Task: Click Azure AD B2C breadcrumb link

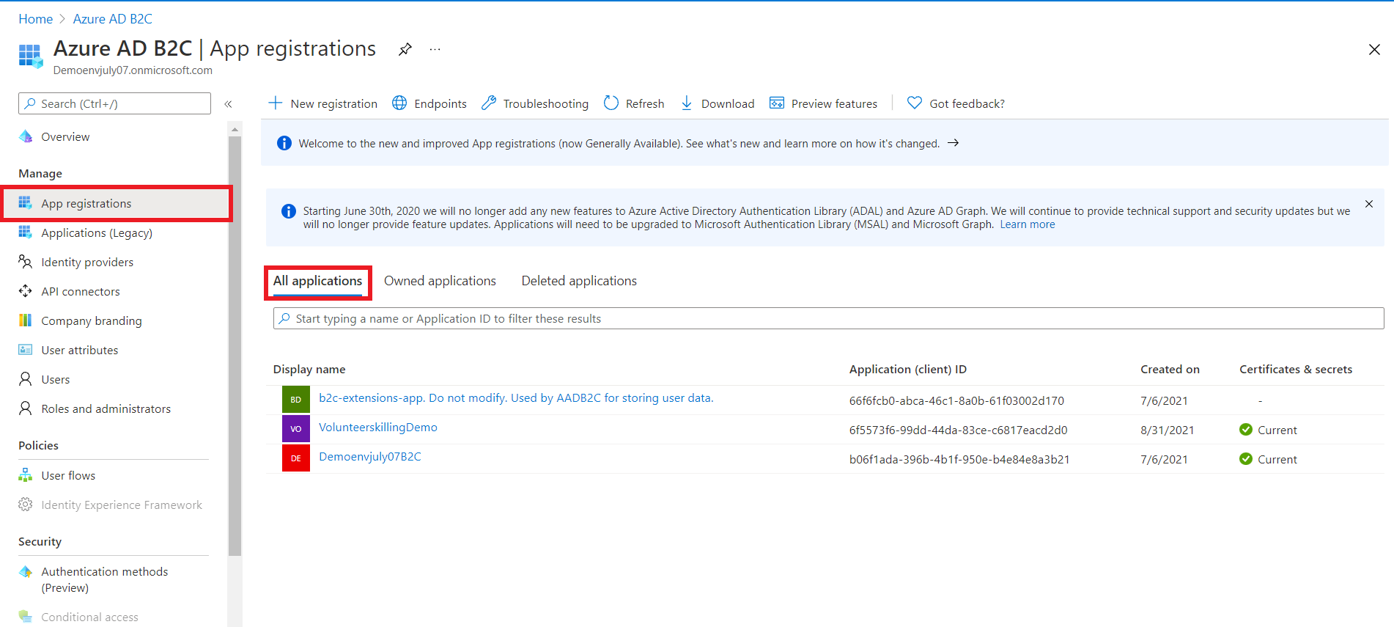Action: (112, 19)
